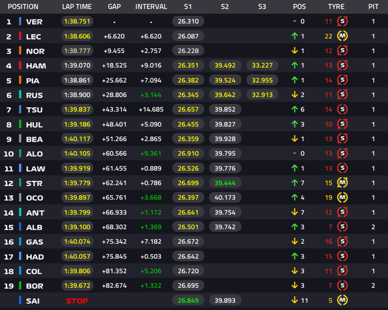388x310 pixels.
Task: Click the yellow down arrow in ANT's row
Action: (294, 212)
